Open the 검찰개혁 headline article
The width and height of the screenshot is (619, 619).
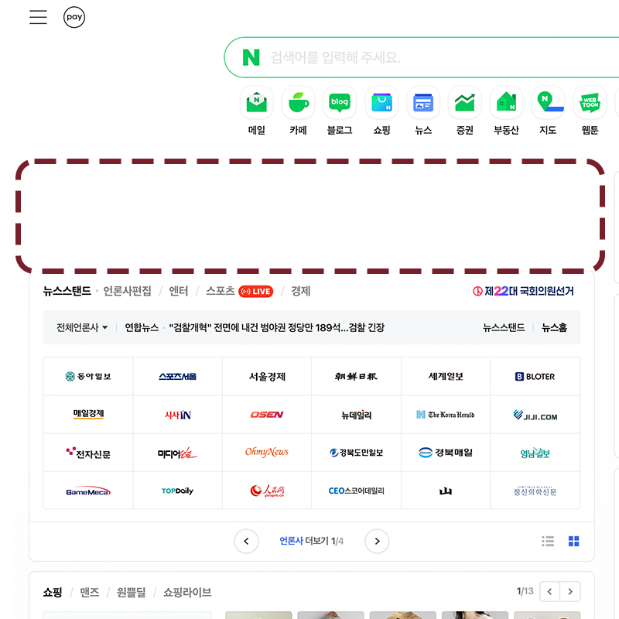[x=277, y=327]
